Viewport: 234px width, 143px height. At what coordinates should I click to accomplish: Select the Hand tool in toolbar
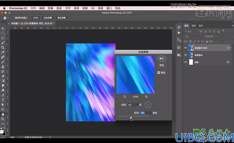coord(3,114)
